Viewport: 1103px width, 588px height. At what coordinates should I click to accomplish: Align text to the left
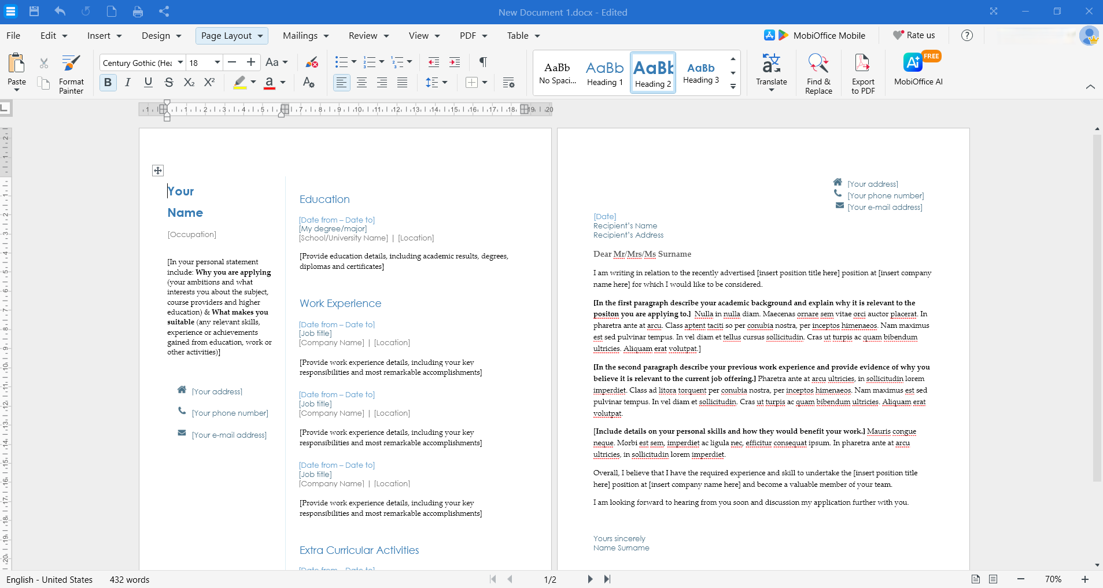tap(342, 83)
